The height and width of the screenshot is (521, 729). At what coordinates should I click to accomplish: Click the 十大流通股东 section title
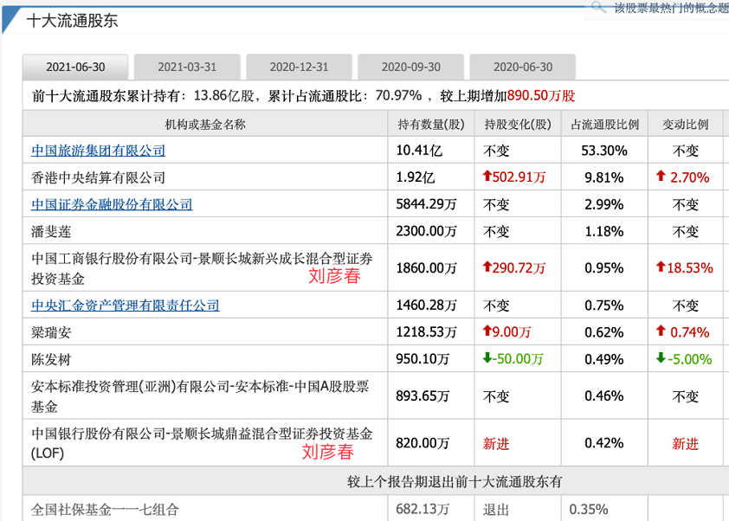[72, 21]
